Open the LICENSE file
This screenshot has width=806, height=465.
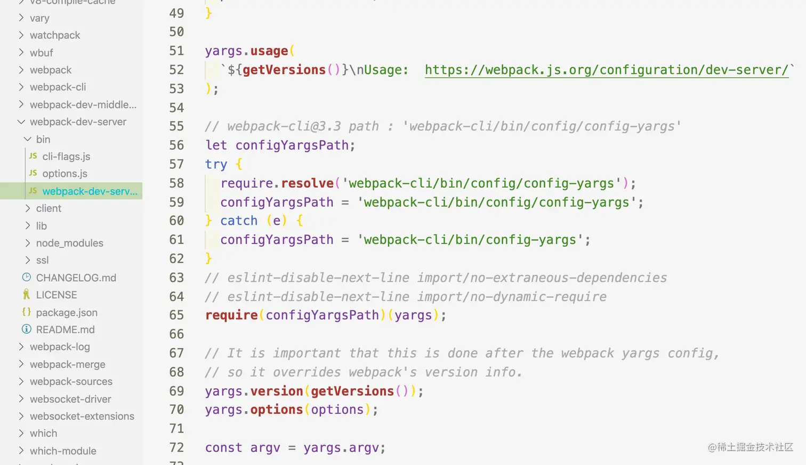56,295
